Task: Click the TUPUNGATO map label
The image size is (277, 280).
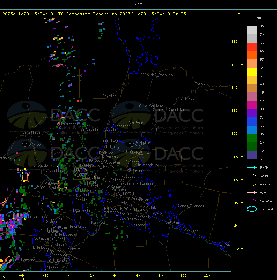Action: (x=54, y=231)
